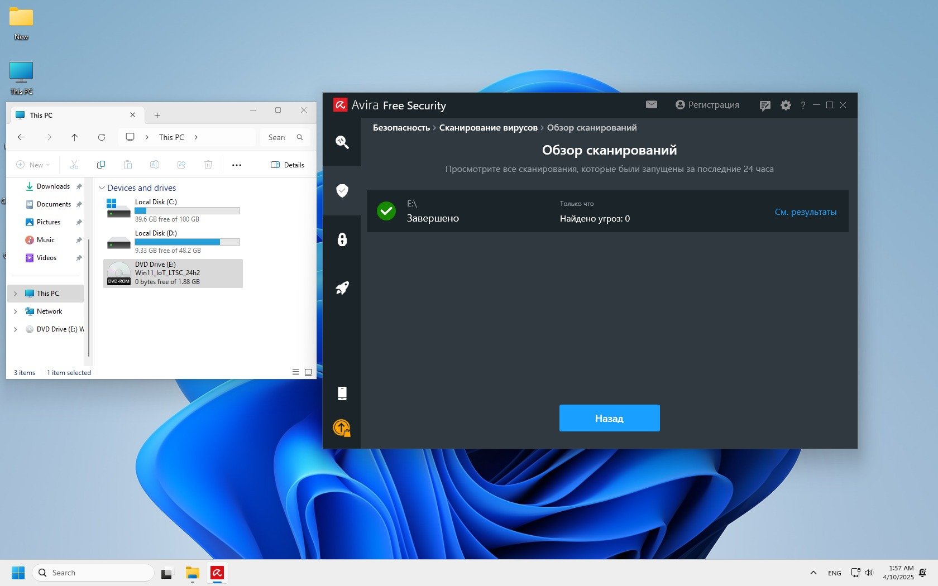Open the Performance rocket sidebar icon
The image size is (938, 586).
click(342, 288)
